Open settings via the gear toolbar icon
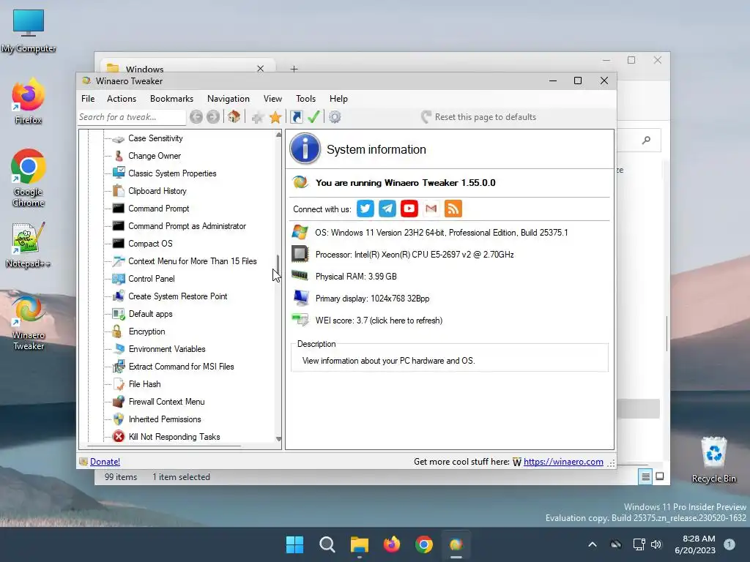750x562 pixels. tap(335, 117)
